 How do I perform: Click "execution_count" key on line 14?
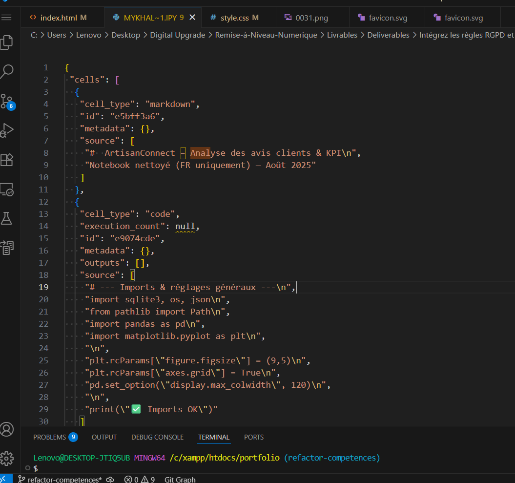(122, 227)
